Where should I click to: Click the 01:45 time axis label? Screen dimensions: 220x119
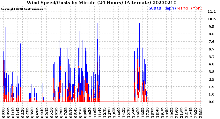pos(18,113)
